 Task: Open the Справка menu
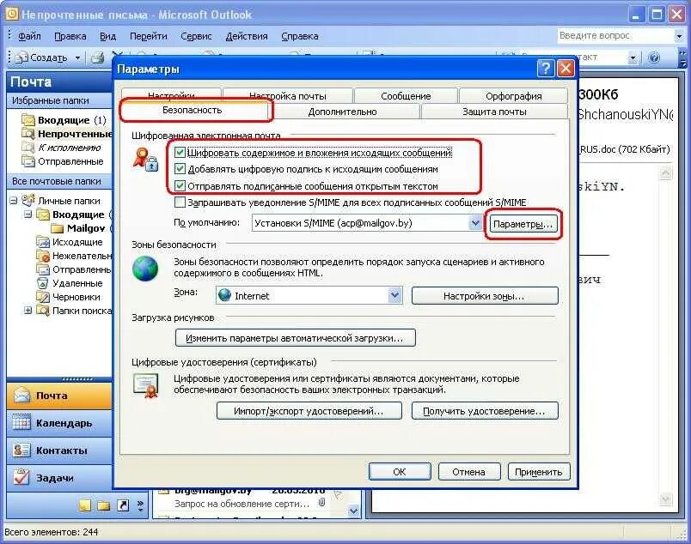[x=300, y=36]
